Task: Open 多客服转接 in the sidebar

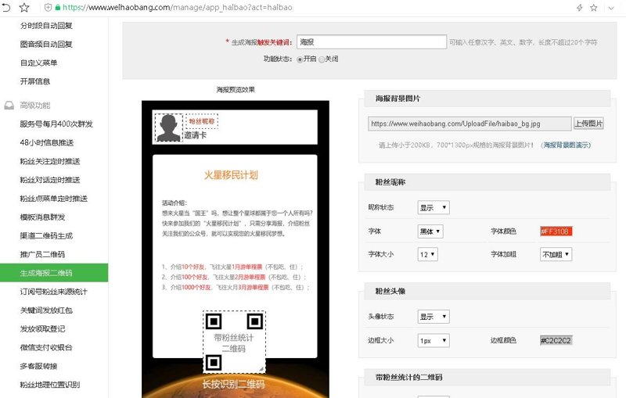Action: 38,366
